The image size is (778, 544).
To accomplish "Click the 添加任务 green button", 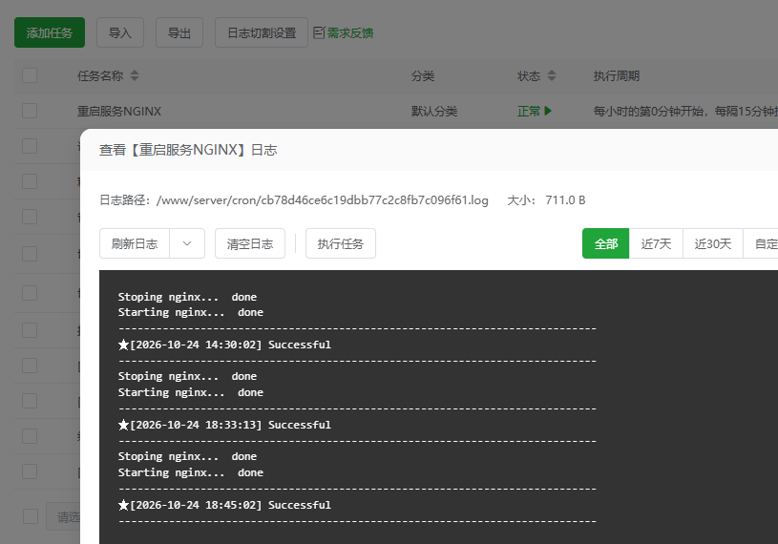I will [50, 32].
